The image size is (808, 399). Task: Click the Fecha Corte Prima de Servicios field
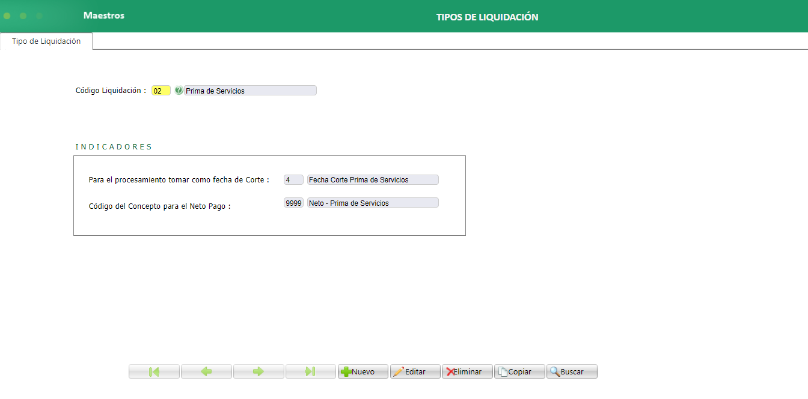(x=373, y=179)
